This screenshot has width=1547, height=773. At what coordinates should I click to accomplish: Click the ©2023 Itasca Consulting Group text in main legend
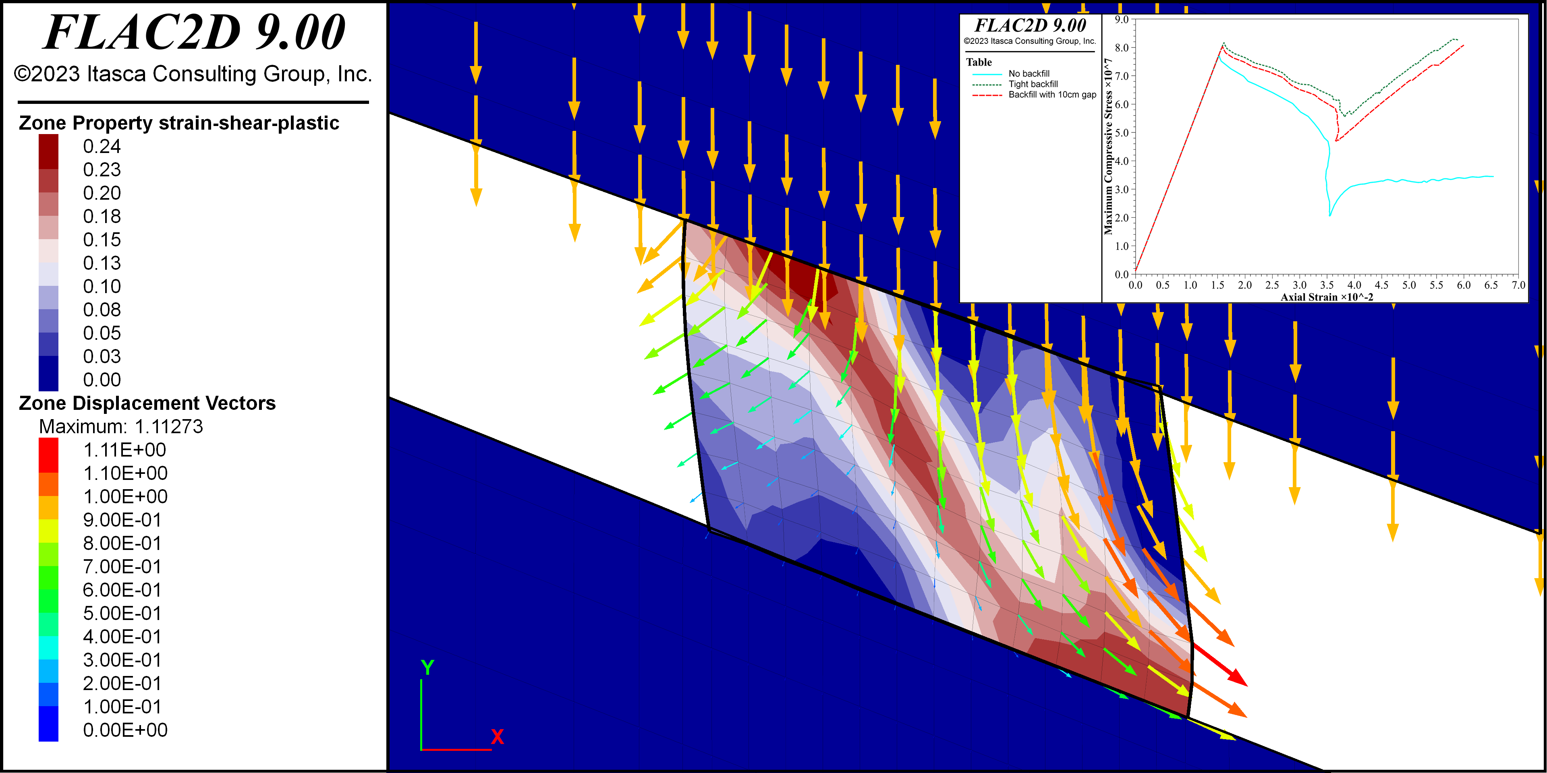click(193, 74)
